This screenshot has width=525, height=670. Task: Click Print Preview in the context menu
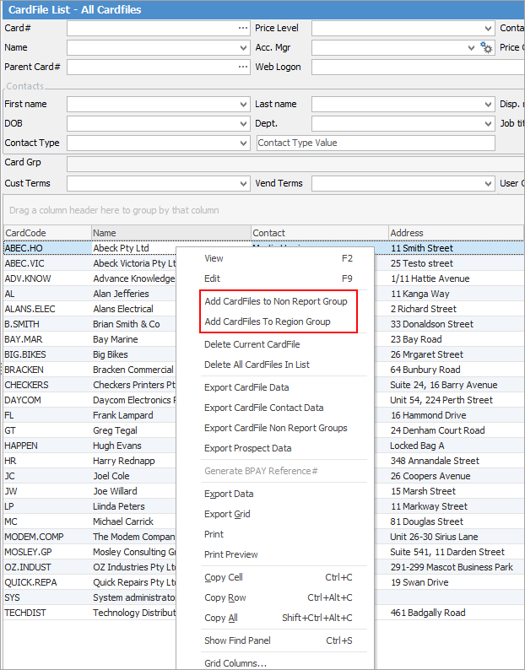tap(230, 554)
